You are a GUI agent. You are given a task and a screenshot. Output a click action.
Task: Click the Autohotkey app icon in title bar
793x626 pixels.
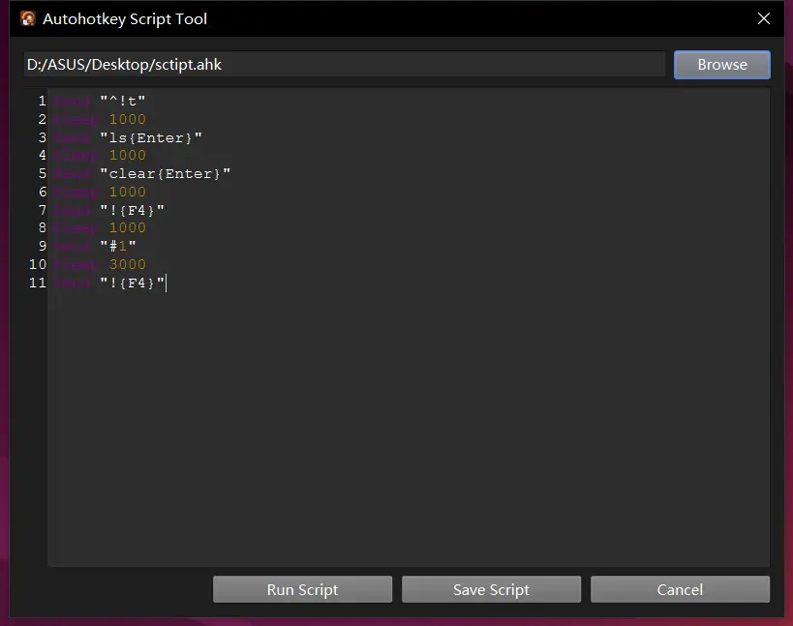point(27,18)
